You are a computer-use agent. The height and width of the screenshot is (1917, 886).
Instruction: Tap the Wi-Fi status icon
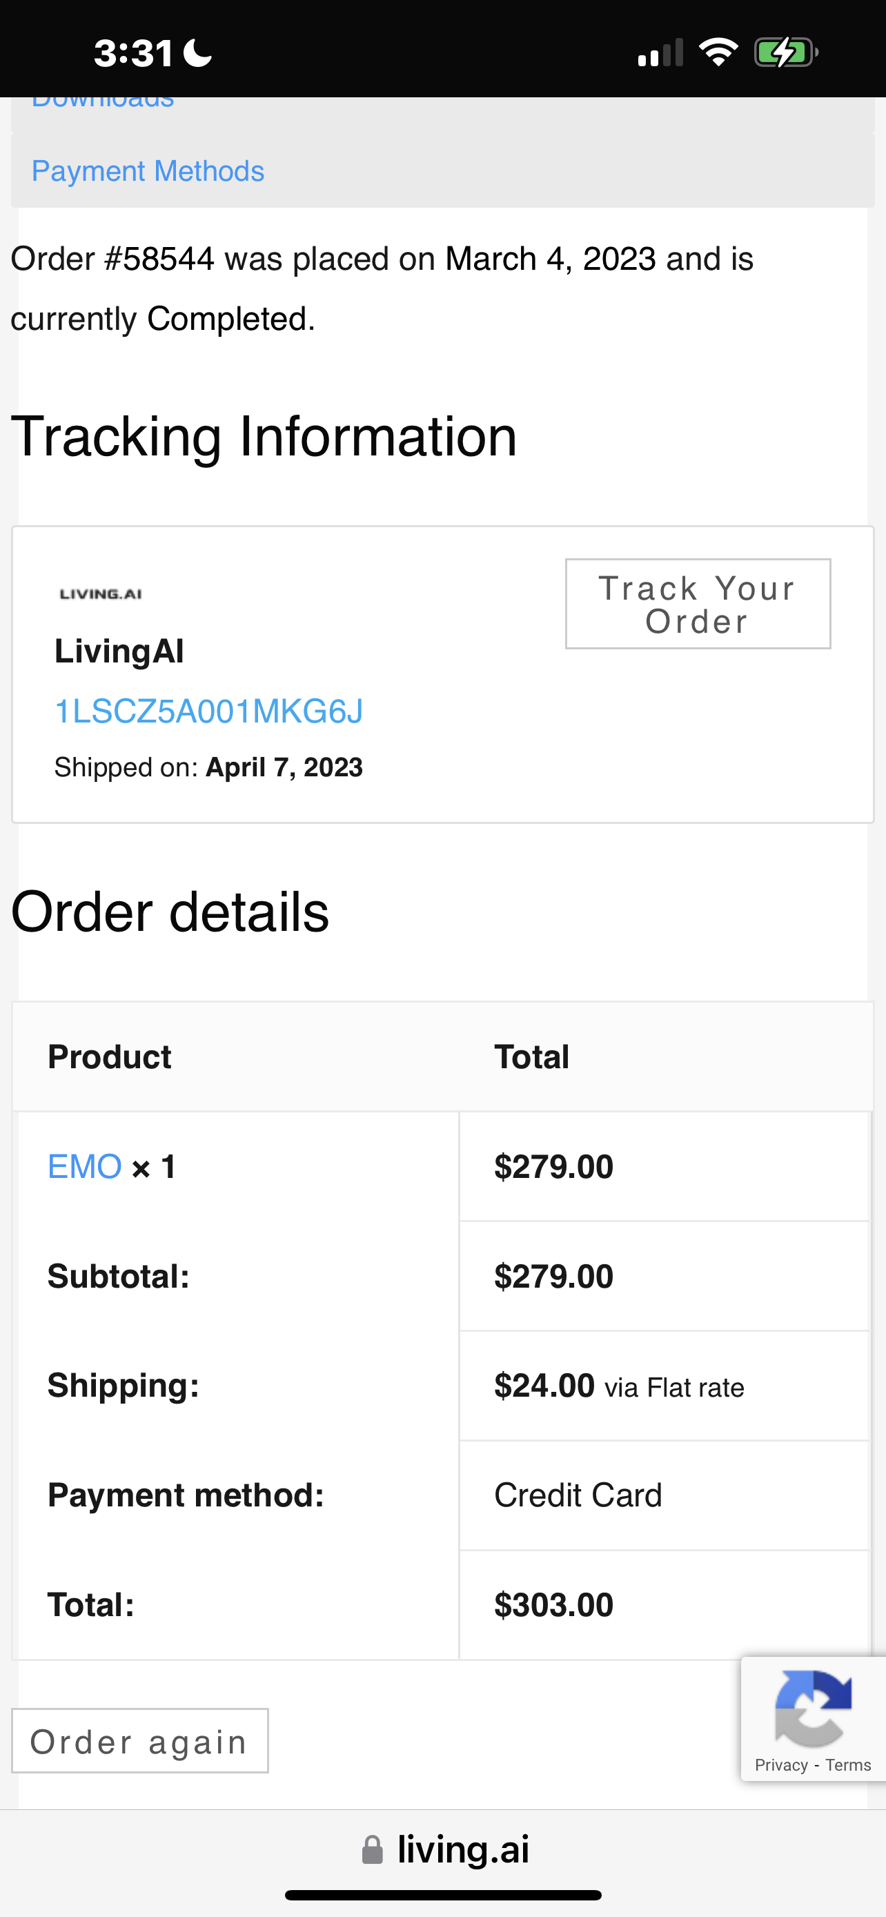718,52
